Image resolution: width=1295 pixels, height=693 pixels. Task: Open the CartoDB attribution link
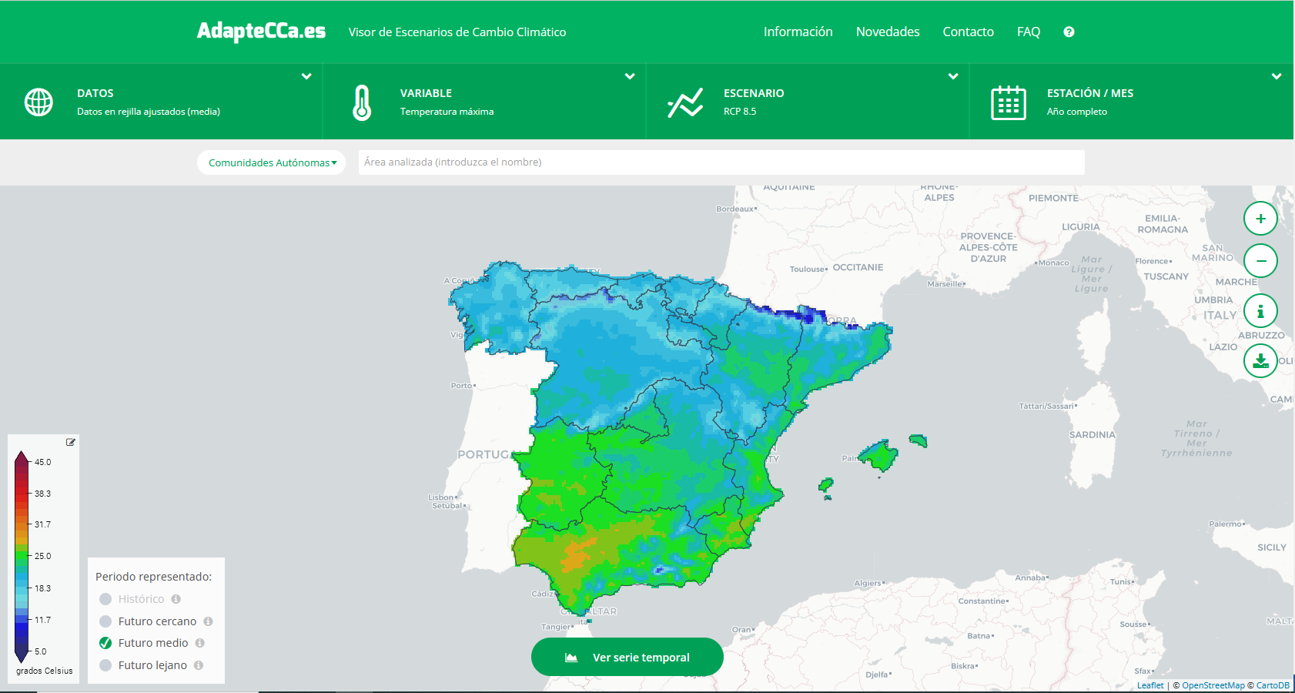1273,685
